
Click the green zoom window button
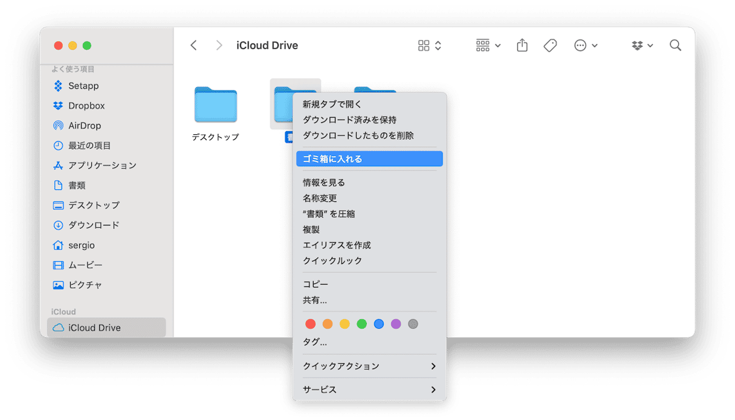click(87, 45)
